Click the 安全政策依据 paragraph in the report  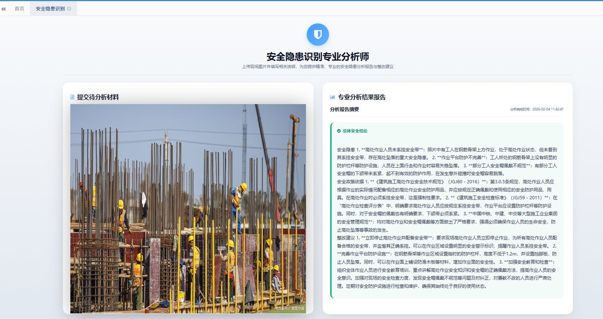pyautogui.click(x=447, y=205)
